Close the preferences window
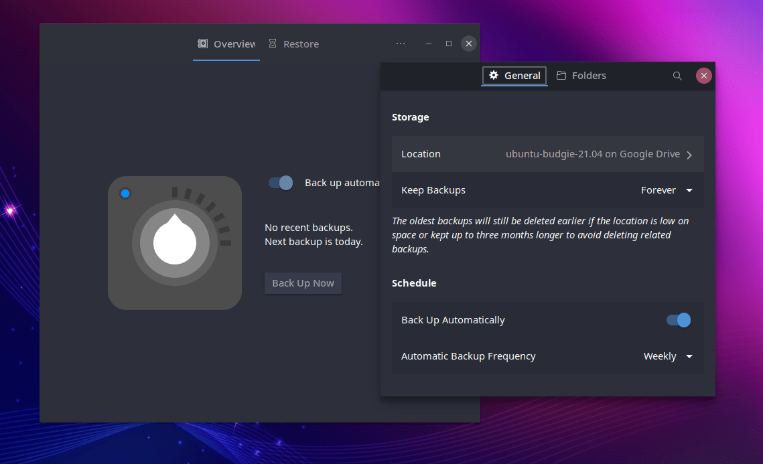The image size is (763, 464). point(704,76)
